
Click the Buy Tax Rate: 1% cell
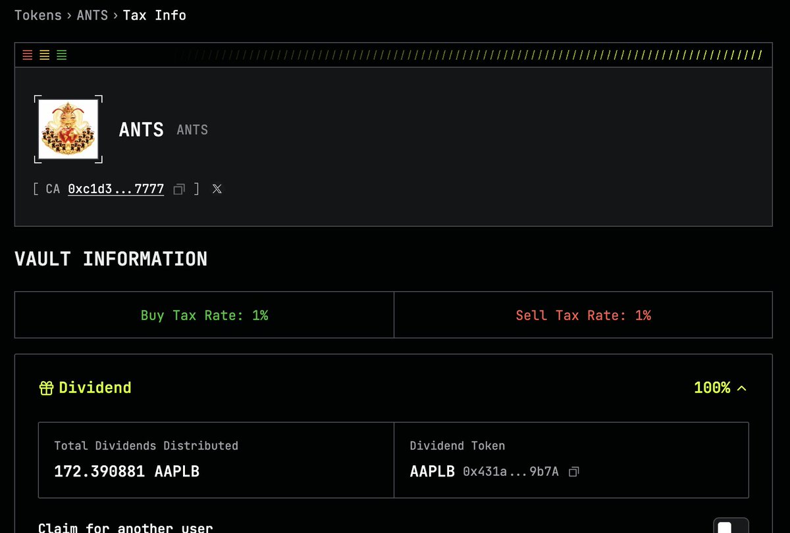204,315
